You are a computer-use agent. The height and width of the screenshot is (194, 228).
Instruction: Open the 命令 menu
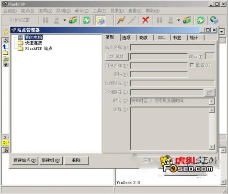point(82,11)
